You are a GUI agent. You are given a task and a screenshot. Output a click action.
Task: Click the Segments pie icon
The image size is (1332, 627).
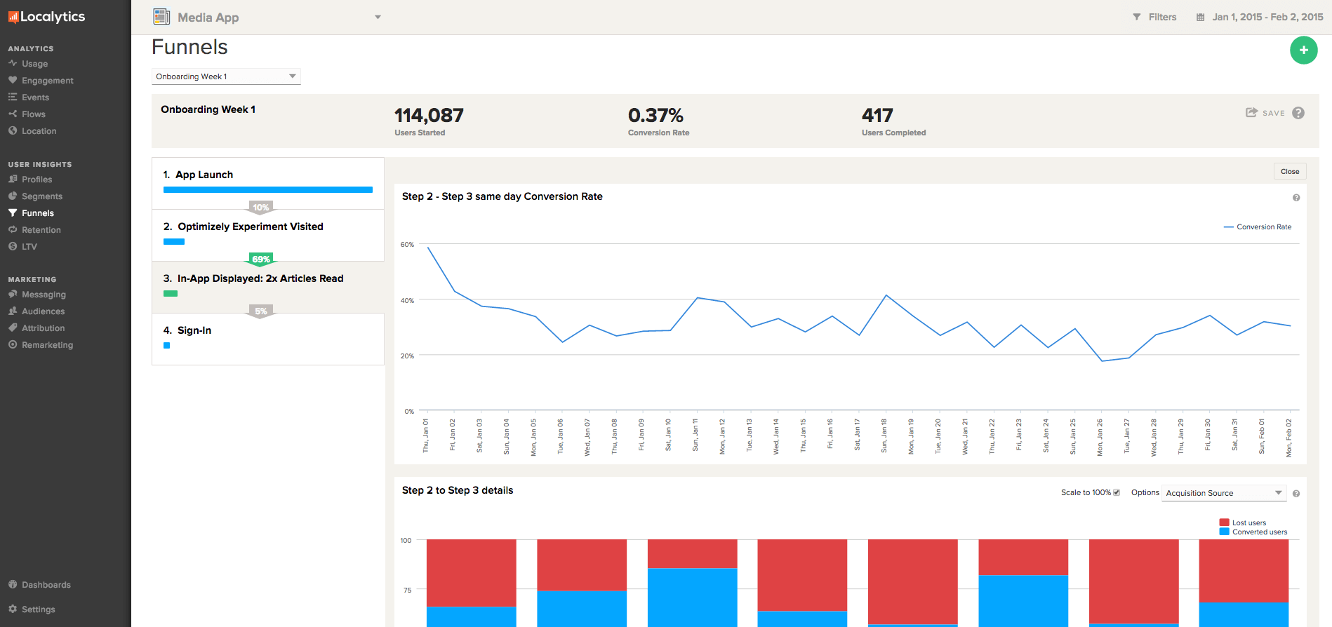pyautogui.click(x=13, y=196)
